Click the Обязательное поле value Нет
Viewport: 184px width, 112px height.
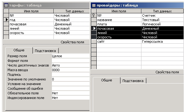[71, 93]
